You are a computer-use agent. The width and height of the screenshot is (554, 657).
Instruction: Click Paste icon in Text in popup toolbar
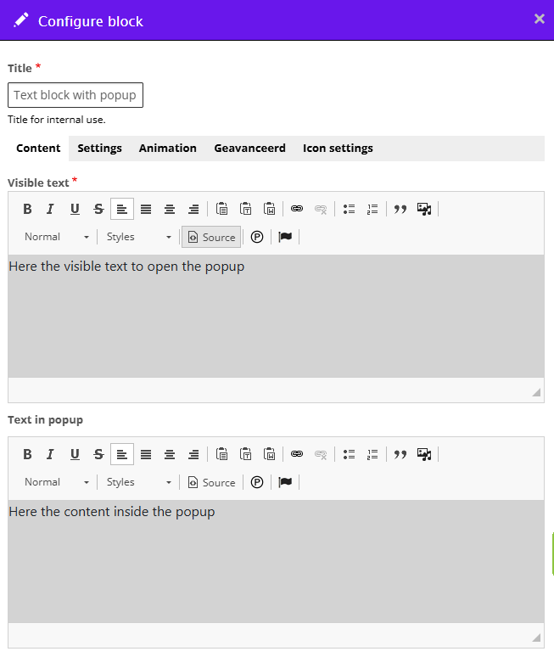pyautogui.click(x=221, y=454)
